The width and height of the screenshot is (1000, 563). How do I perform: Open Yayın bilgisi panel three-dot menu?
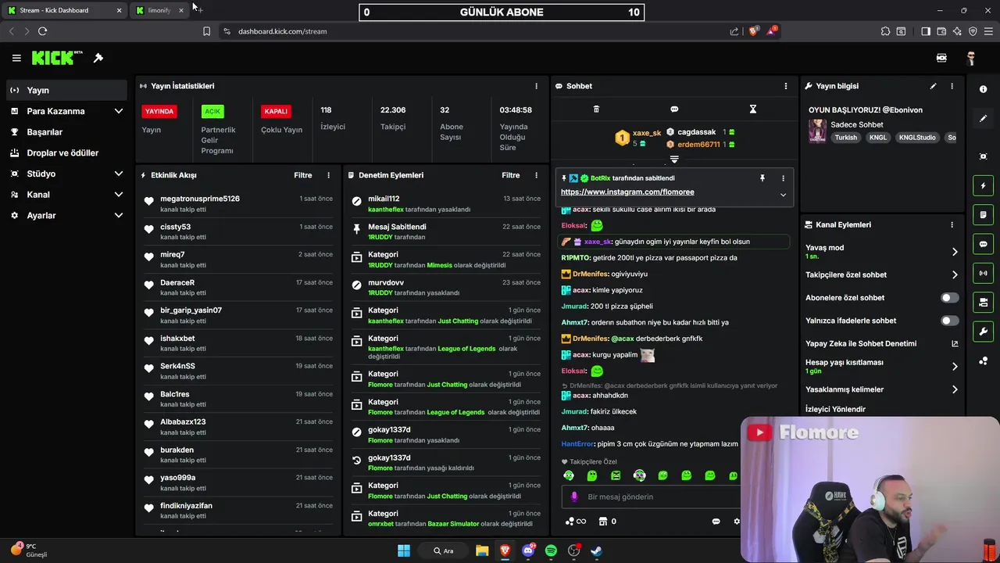tap(952, 86)
